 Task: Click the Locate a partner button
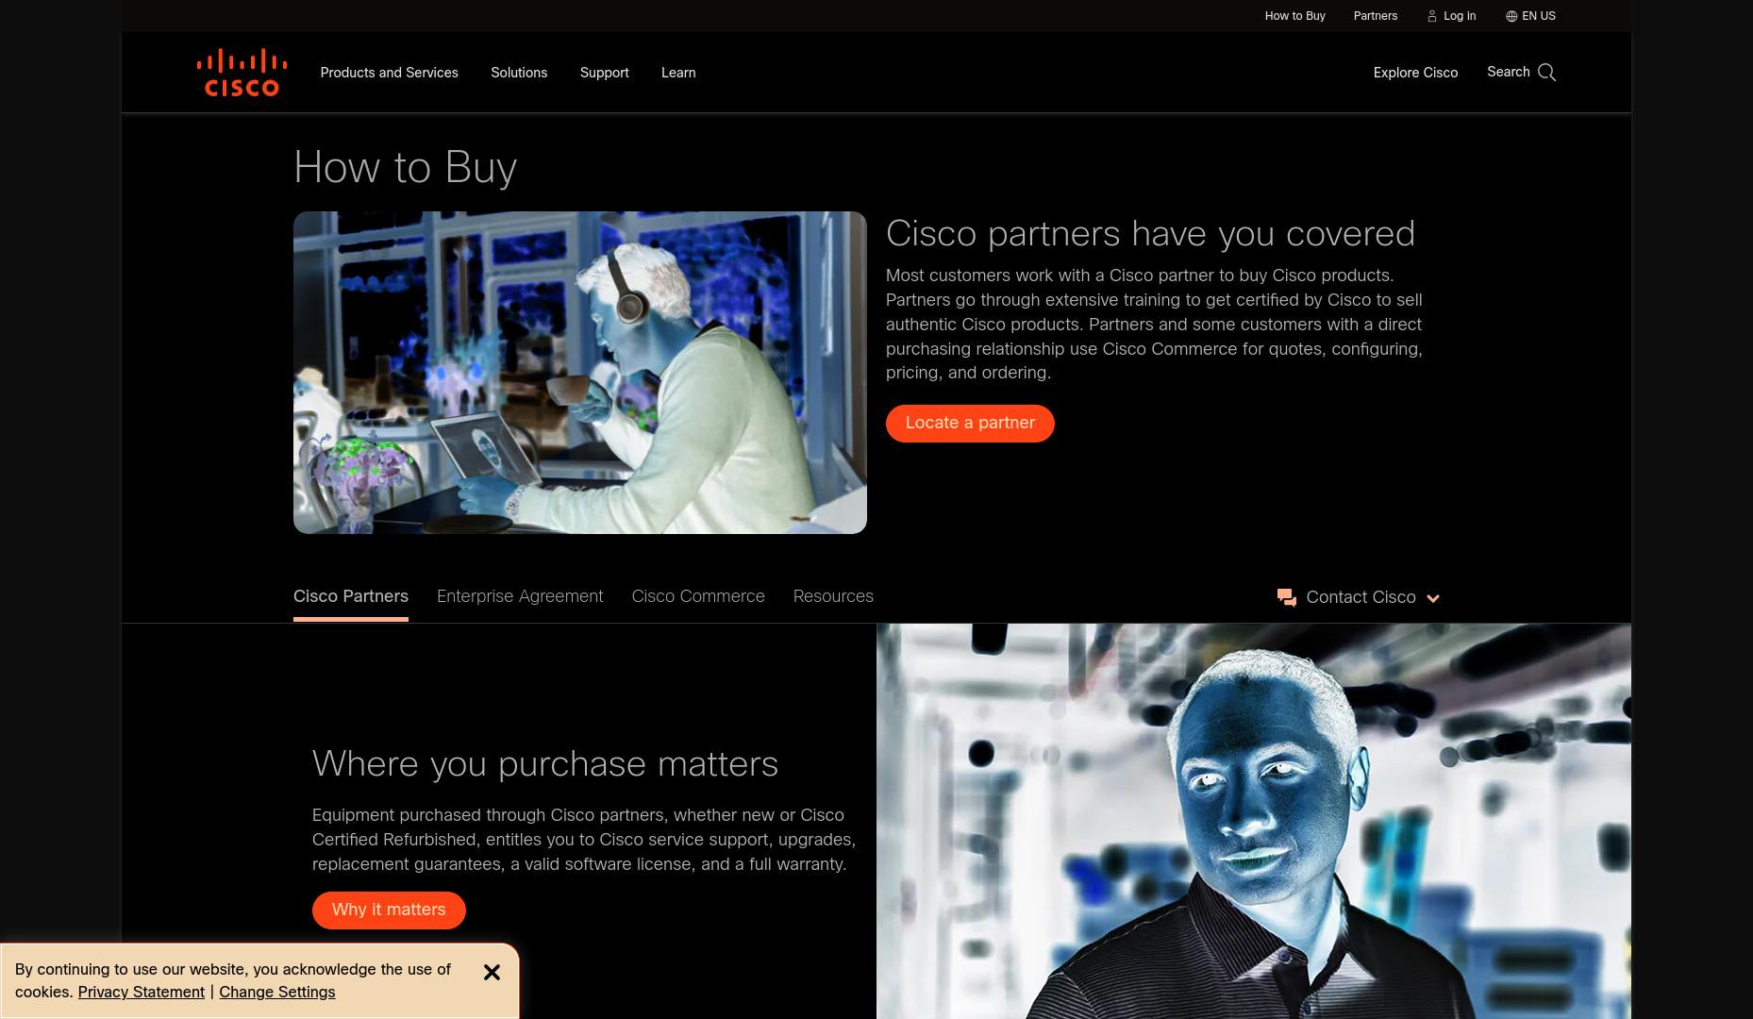pos(970,423)
